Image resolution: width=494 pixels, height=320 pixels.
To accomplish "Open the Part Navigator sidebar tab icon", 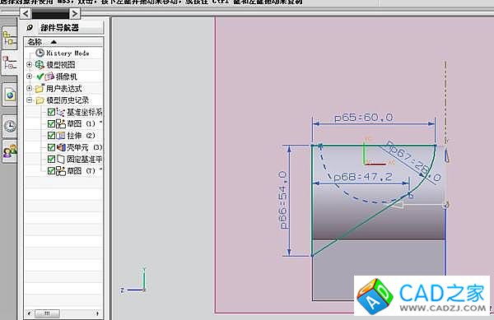I will pyautogui.click(x=9, y=63).
